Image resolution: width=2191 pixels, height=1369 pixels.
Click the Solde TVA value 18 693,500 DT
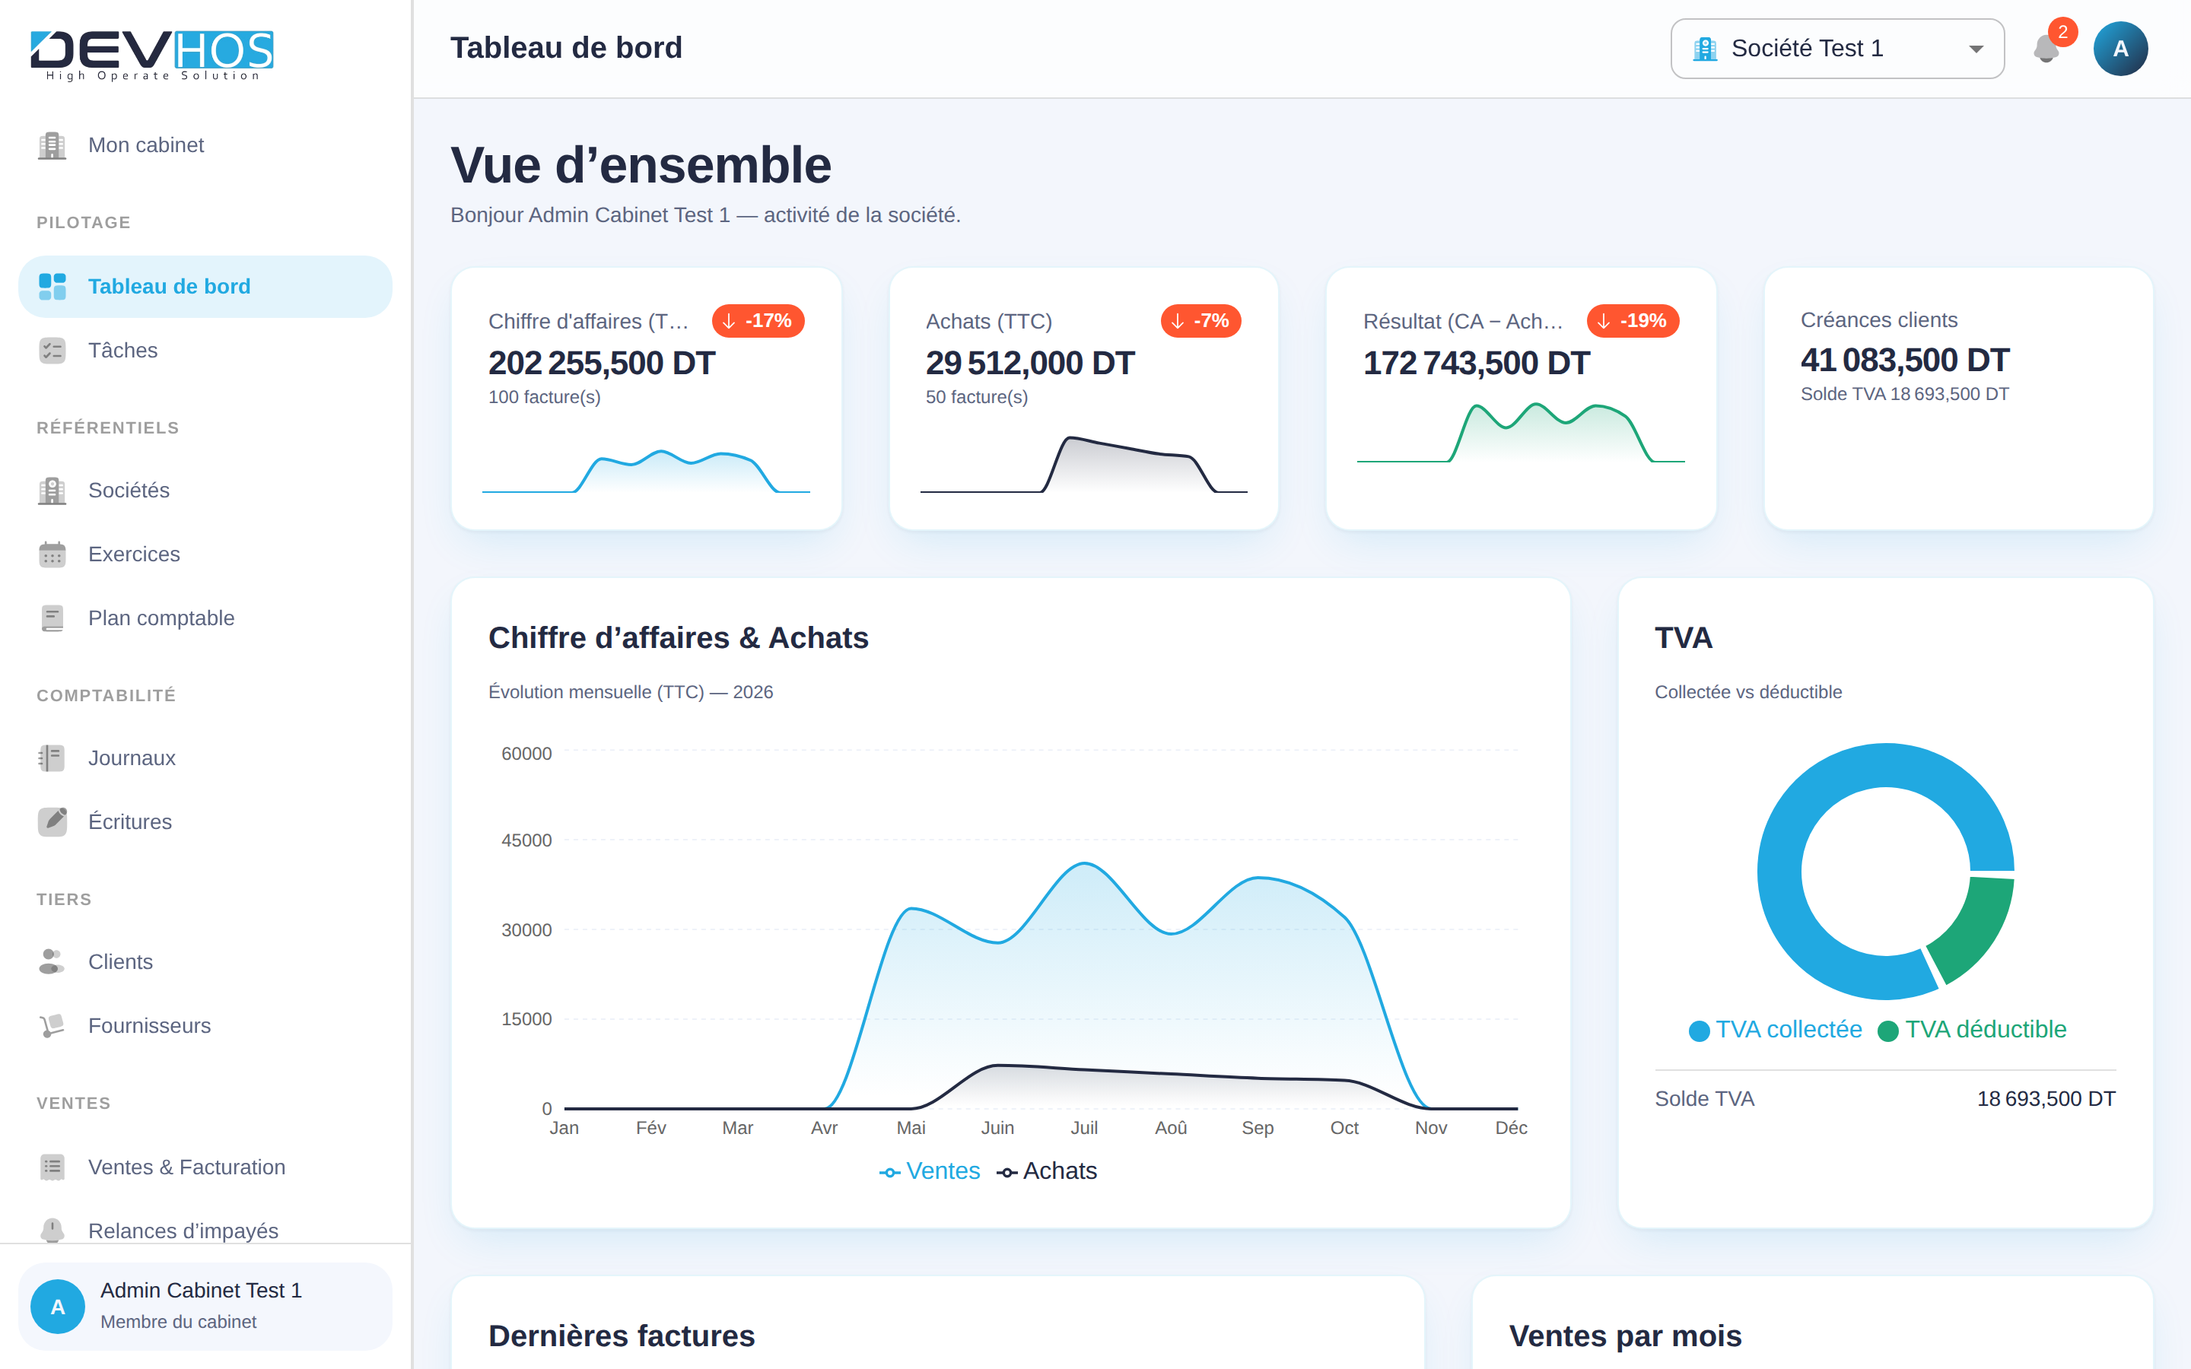coord(2046,1098)
